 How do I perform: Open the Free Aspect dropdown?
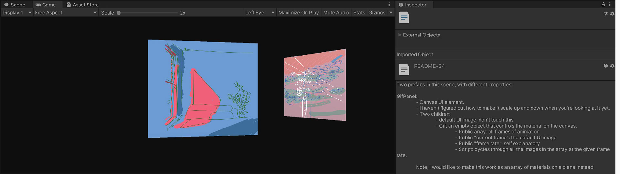click(x=66, y=13)
